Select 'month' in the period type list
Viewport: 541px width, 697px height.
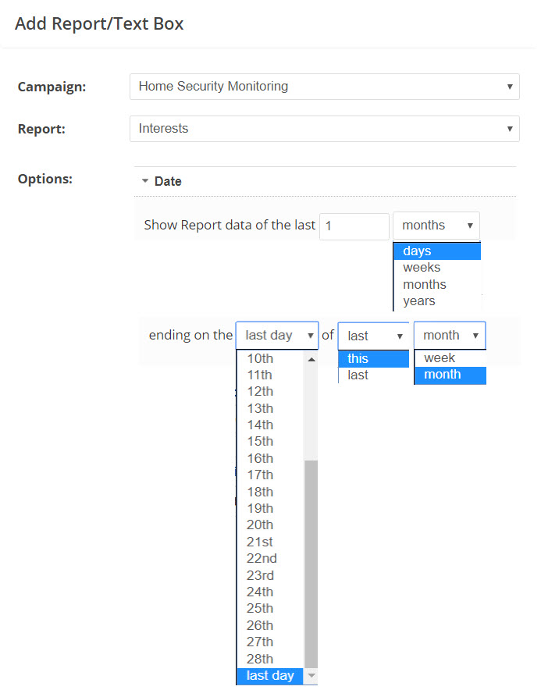(449, 375)
